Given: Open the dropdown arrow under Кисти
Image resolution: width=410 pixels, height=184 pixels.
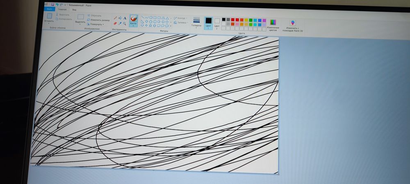Looking at the screenshot, I should tap(133, 26).
